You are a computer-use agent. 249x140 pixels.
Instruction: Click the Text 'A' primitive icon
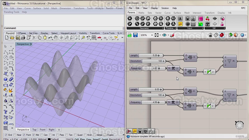pyautogui.click(x=173, y=24)
